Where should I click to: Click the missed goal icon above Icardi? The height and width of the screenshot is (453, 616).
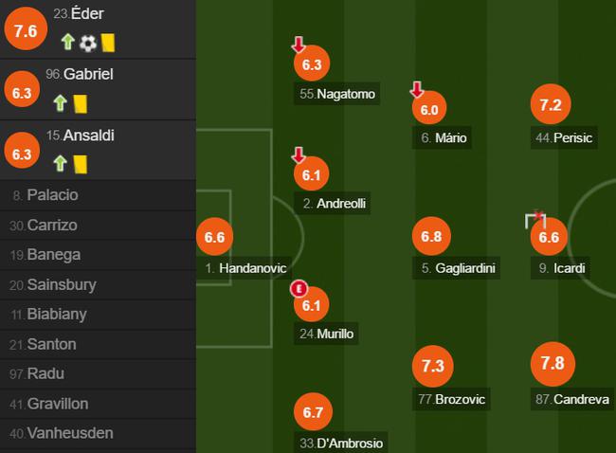535,220
